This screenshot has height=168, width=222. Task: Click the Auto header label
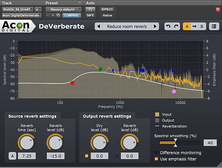[90, 3]
